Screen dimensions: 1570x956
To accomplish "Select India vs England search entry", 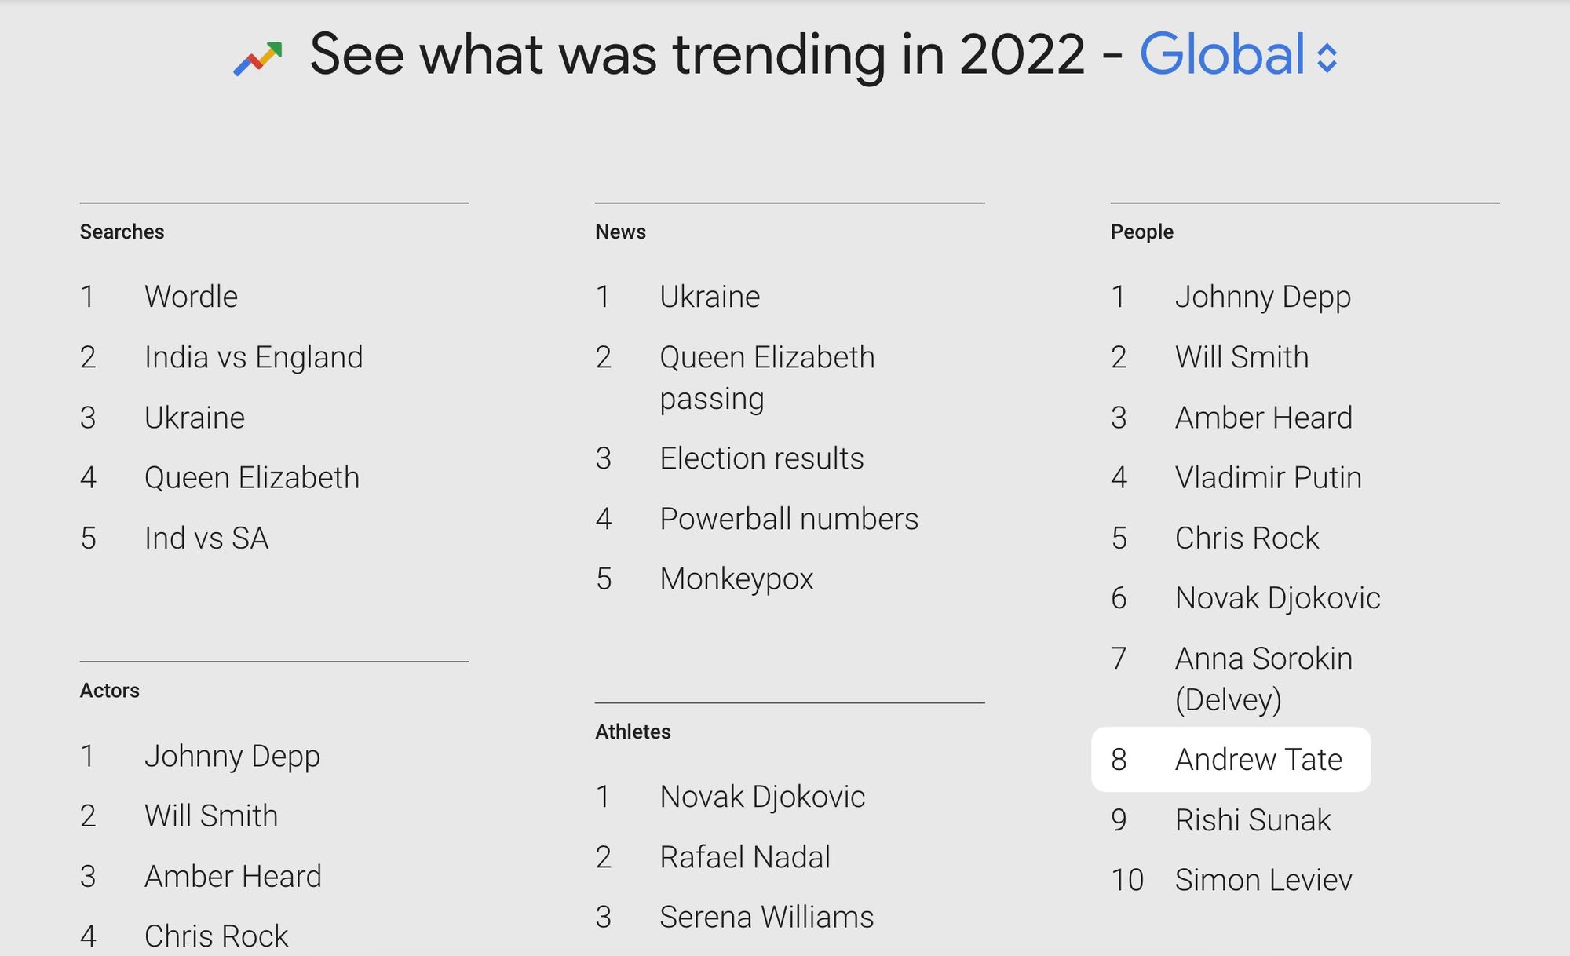I will pos(254,357).
